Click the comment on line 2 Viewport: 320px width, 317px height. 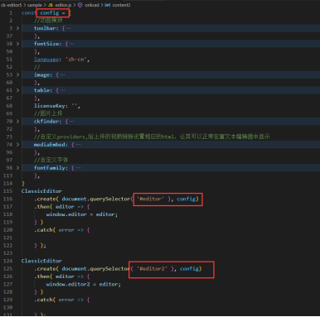48,21
